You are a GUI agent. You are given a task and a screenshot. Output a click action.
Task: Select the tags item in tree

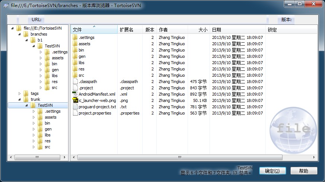click(35, 93)
